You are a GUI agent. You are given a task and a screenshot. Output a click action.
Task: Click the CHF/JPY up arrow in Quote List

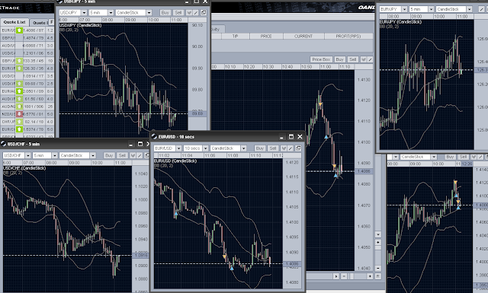pos(19,122)
